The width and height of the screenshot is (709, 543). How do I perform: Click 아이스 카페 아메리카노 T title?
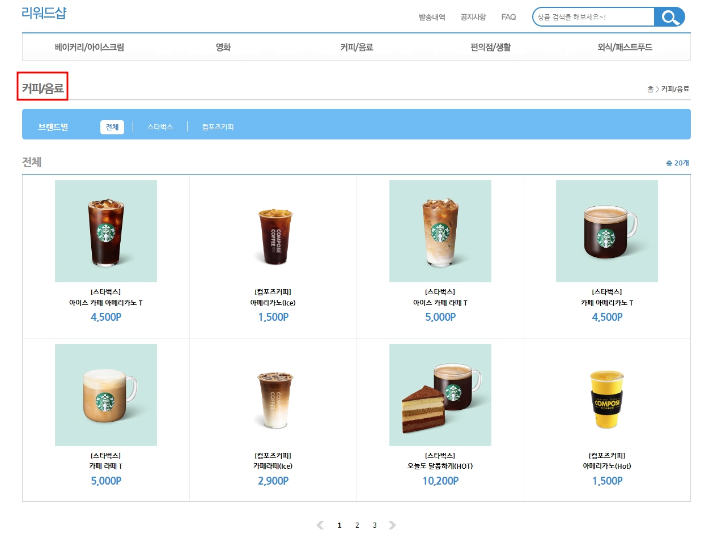point(106,303)
